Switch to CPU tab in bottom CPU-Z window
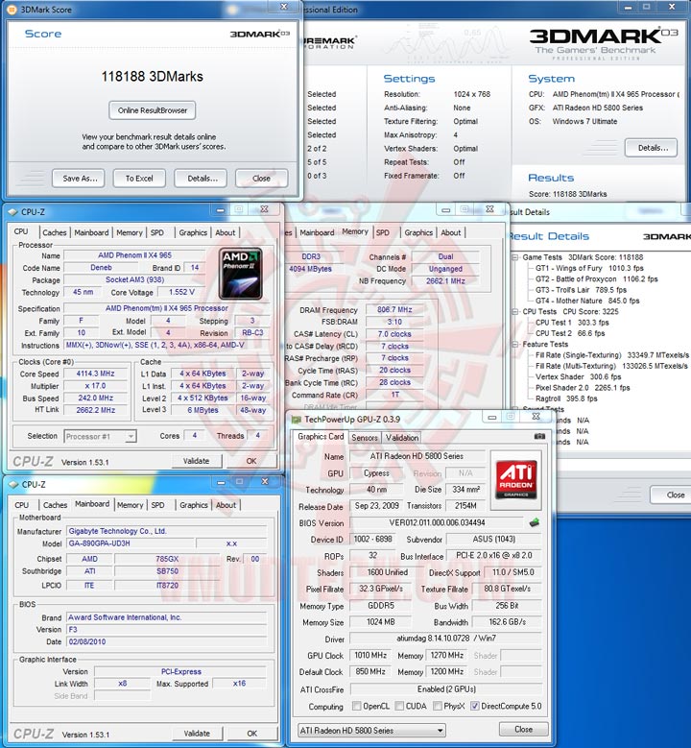Image resolution: width=691 pixels, height=748 pixels. tap(21, 505)
